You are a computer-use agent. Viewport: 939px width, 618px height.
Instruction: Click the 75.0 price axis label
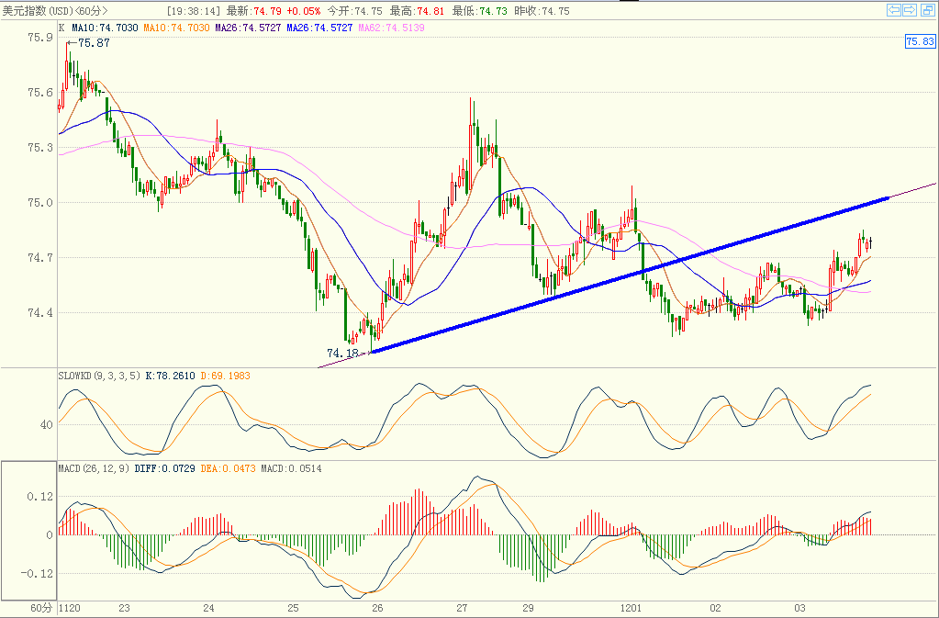[40, 202]
